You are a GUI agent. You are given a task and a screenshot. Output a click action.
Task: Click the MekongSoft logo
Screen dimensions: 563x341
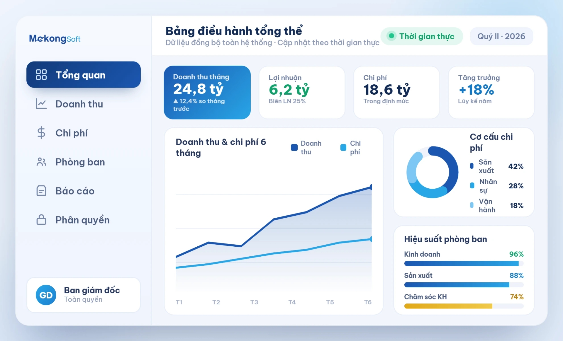[x=55, y=39]
